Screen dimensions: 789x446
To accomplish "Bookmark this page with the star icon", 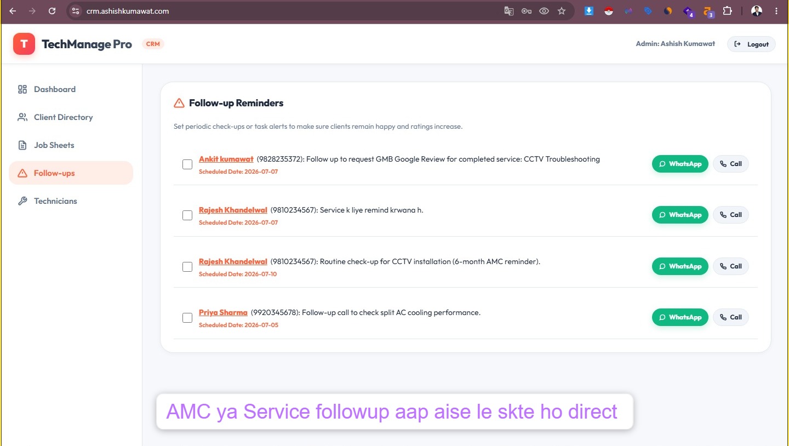I will click(562, 11).
